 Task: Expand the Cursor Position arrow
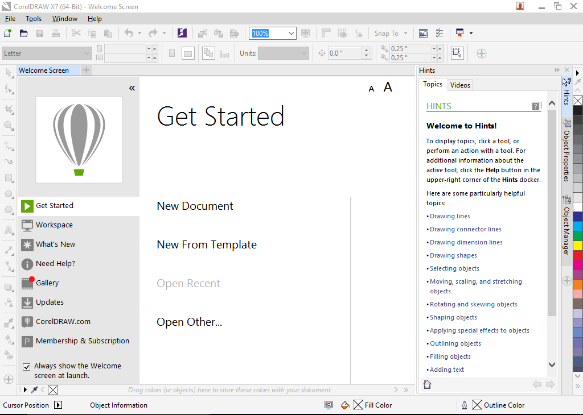(x=58, y=405)
